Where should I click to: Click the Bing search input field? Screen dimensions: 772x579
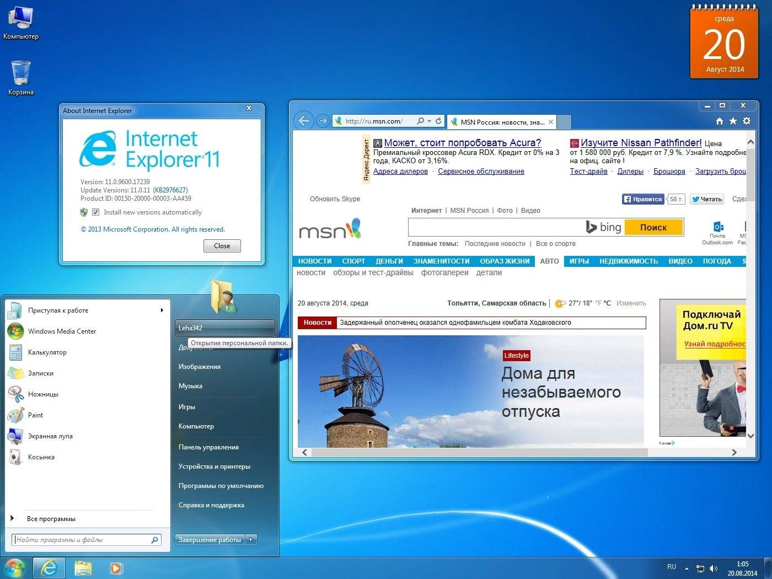pos(496,227)
